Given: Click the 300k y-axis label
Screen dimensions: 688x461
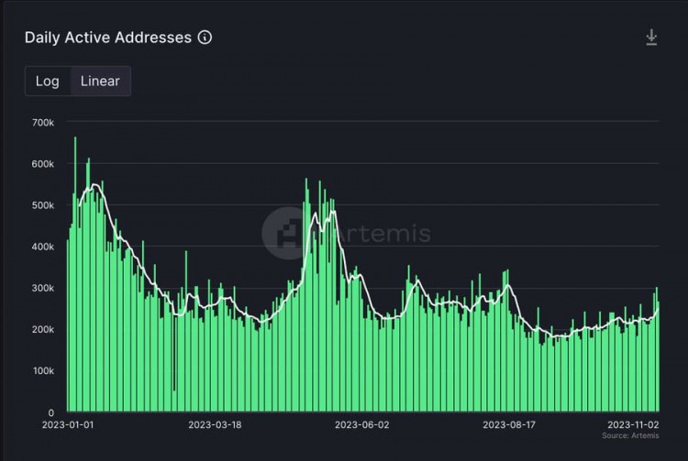Looking at the screenshot, I should click(x=43, y=288).
